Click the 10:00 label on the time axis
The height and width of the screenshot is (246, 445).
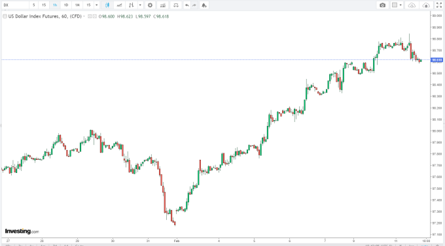[426, 241]
